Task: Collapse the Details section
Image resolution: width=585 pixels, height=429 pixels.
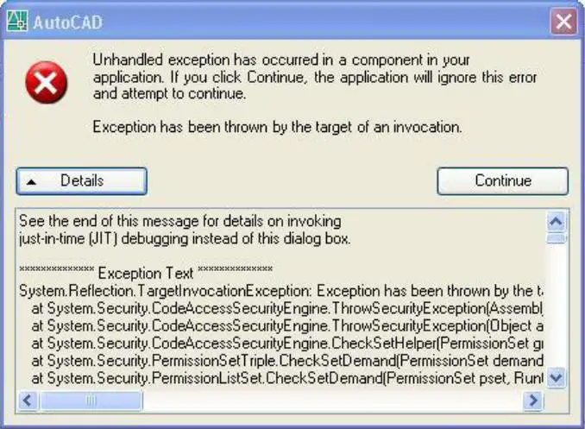Action: pyautogui.click(x=82, y=181)
